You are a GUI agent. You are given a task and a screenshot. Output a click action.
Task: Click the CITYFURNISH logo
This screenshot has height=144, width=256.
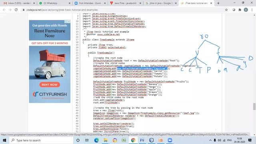(50, 94)
